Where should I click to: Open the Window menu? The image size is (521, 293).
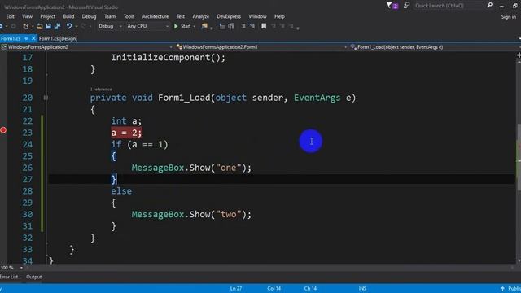click(257, 16)
